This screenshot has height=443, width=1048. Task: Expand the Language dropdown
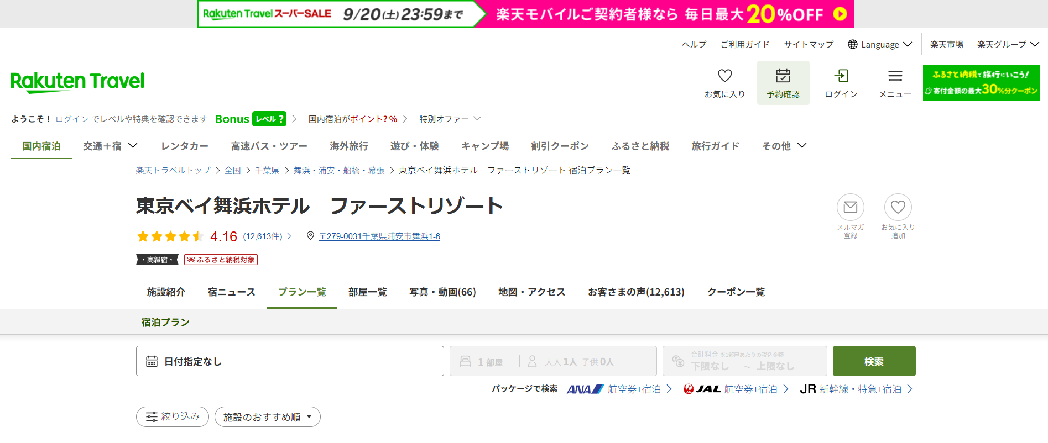click(x=880, y=45)
